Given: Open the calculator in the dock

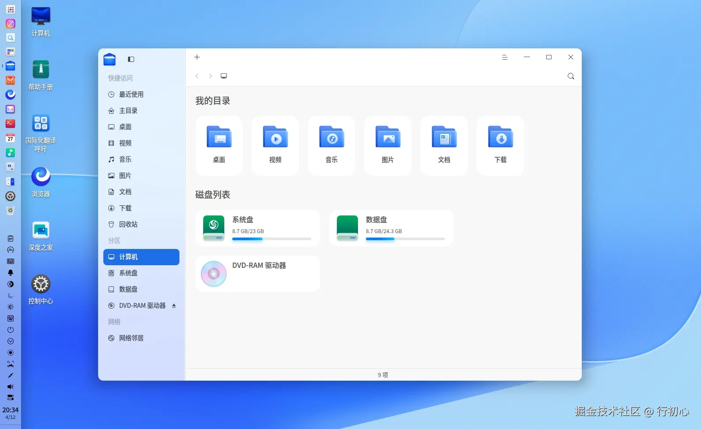Looking at the screenshot, I should coord(11,181).
